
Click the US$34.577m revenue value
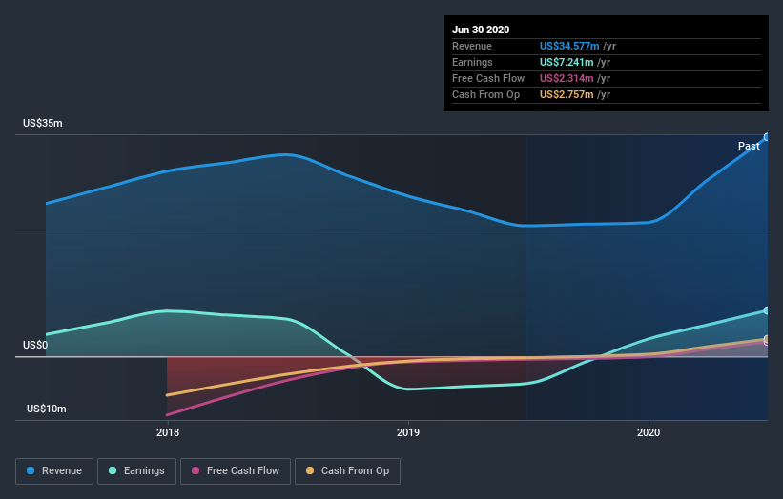569,47
